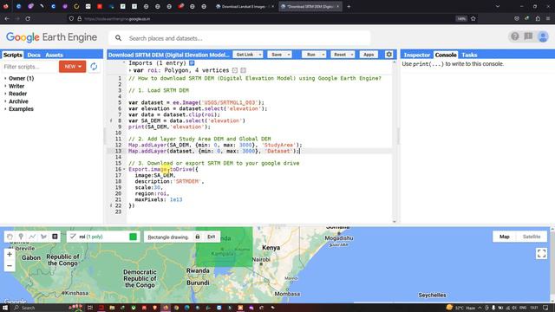Image resolution: width=555 pixels, height=312 pixels.
Task: Go back in browser history
Action: (7, 18)
